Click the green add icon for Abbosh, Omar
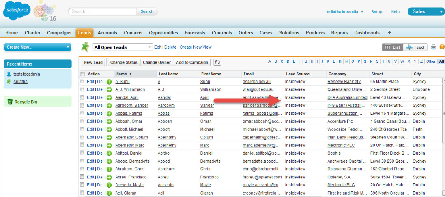Viewport: 445px width, 197px height. coord(109,121)
